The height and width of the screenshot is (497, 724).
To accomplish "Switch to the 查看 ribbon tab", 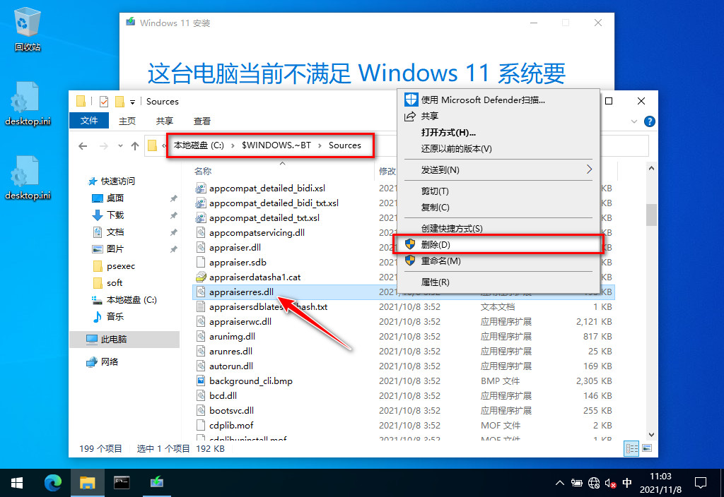I will [202, 121].
